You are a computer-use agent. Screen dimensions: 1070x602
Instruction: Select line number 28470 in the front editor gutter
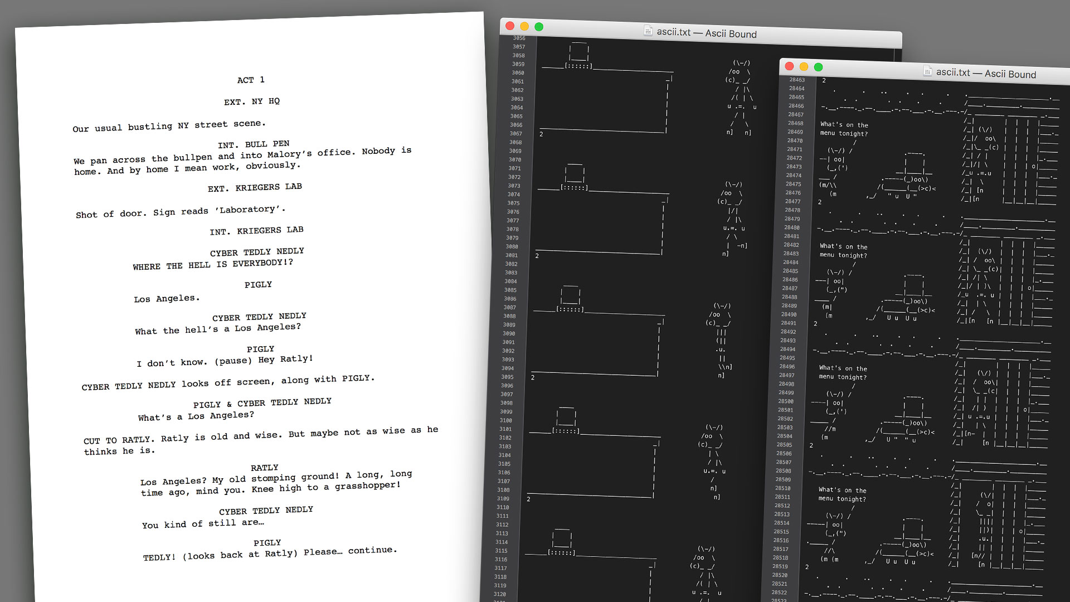tap(795, 140)
